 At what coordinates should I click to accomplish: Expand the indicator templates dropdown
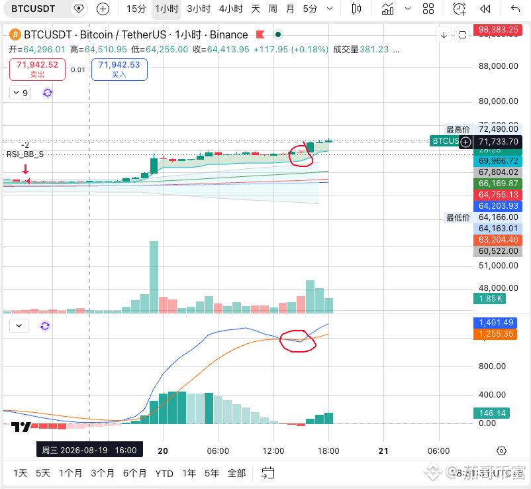click(x=408, y=9)
